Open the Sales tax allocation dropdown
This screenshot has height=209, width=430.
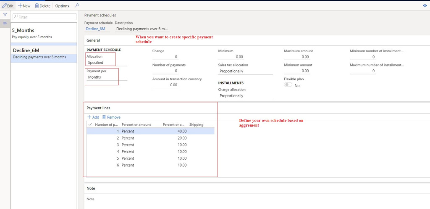point(245,71)
